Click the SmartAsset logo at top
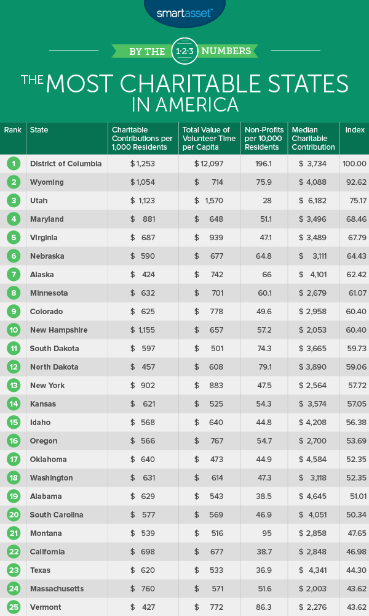 184,11
